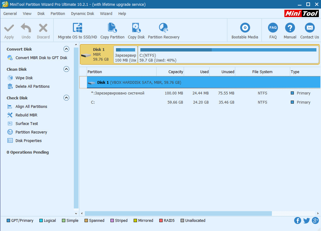Screen dimensions: 321x231
Task: Click the Undo arrow icon
Action: [x=26, y=28]
